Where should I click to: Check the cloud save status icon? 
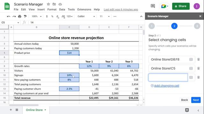click(x=60, y=4)
